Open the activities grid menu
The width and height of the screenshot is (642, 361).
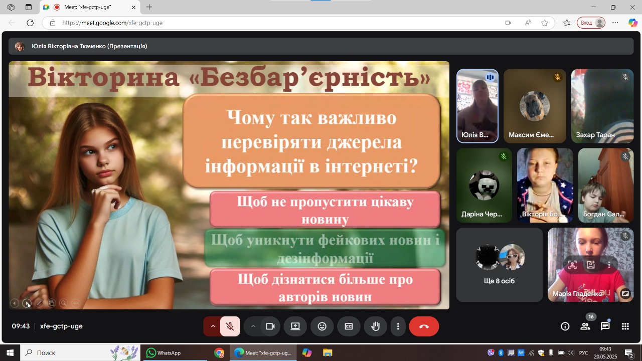[x=625, y=326]
